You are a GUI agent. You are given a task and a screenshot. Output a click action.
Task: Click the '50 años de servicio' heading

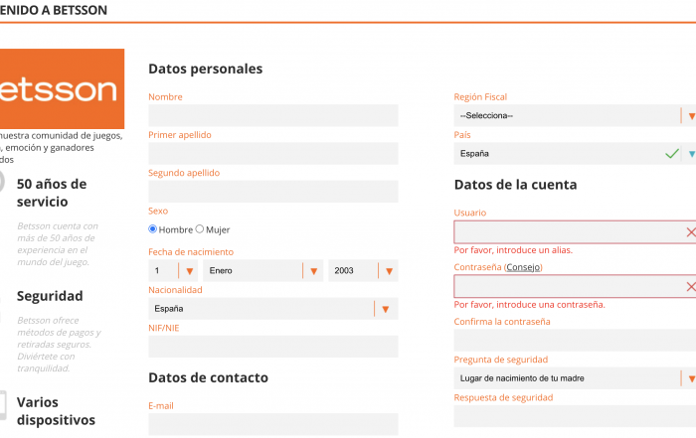click(x=52, y=193)
